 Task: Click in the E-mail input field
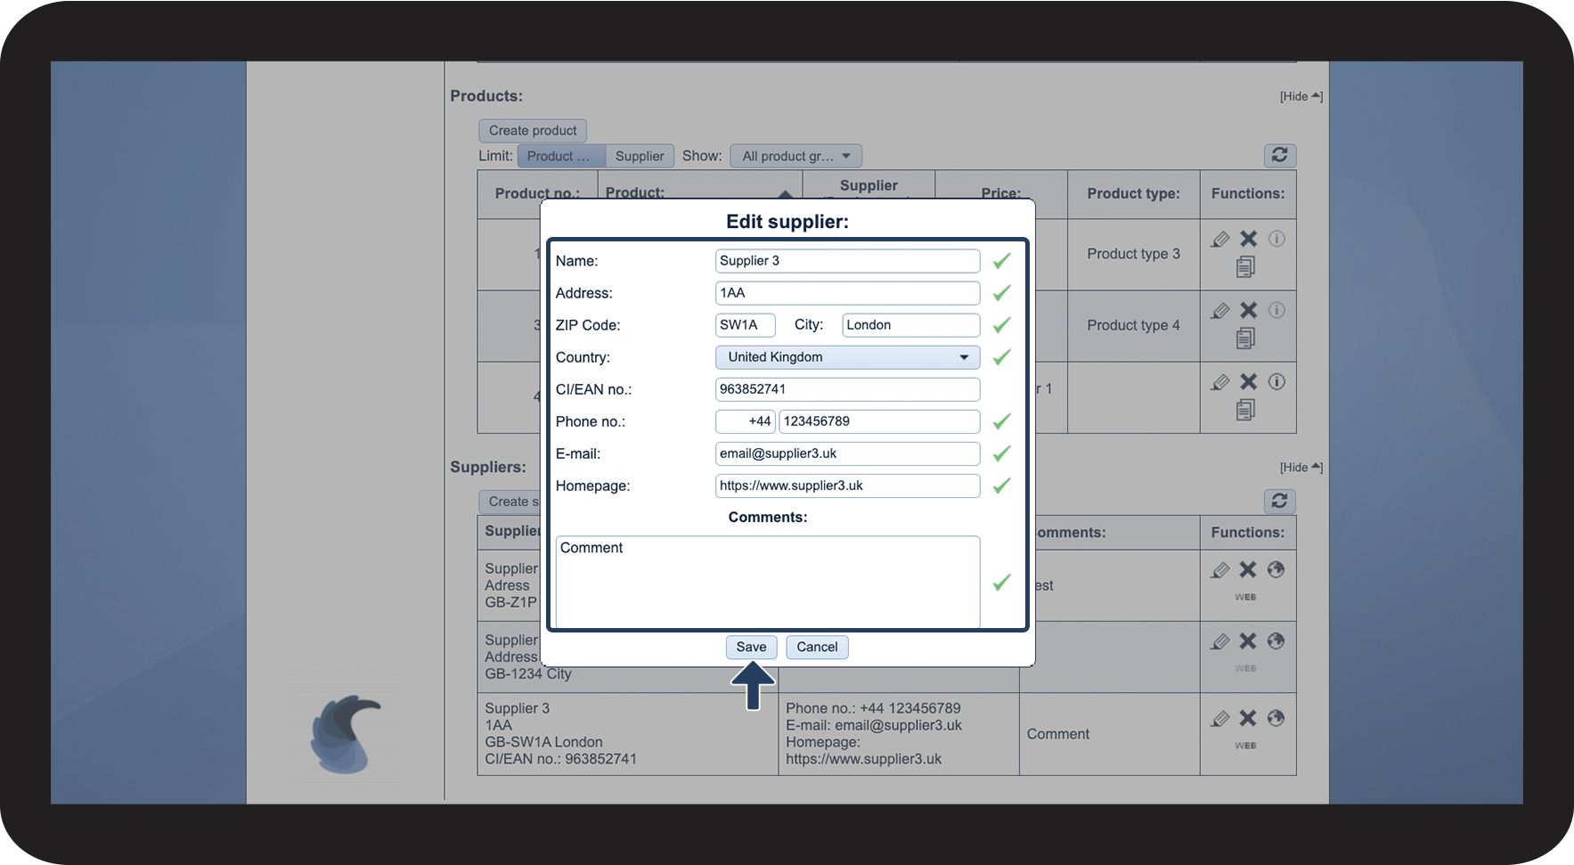[x=847, y=453]
